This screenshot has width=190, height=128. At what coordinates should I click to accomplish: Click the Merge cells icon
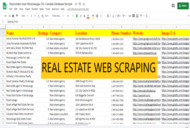(101, 16)
